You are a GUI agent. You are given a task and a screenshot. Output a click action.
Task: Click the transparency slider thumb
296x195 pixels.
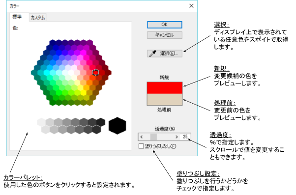(x=153, y=137)
